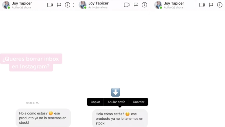Tap the 10:38 a. m. timestamp
Screen dimensions: 225x127
click(x=32, y=103)
